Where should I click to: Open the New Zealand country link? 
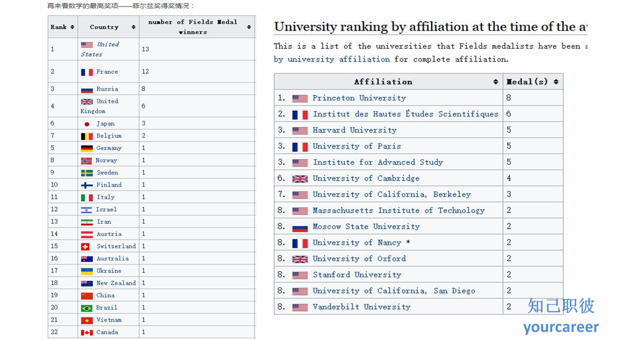click(x=116, y=283)
